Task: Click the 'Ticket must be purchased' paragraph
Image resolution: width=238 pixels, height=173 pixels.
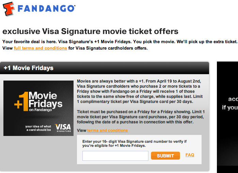Action: tap(141, 117)
